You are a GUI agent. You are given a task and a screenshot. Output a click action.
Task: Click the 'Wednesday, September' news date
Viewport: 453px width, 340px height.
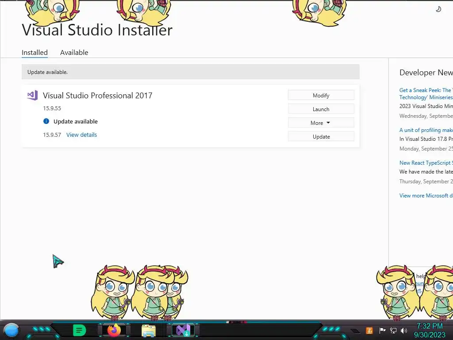point(426,116)
